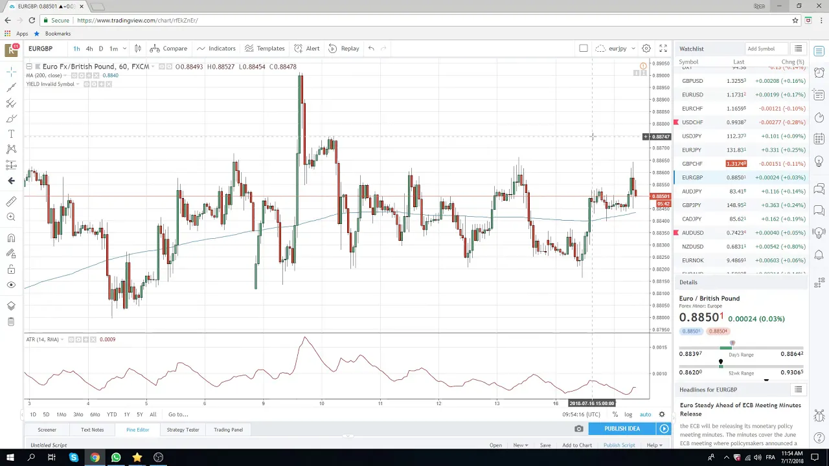Open the candlestick chart style selector

click(137, 49)
